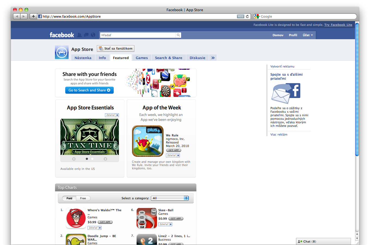Click GET APP for Where's Waldo

pyautogui.click(x=105, y=222)
